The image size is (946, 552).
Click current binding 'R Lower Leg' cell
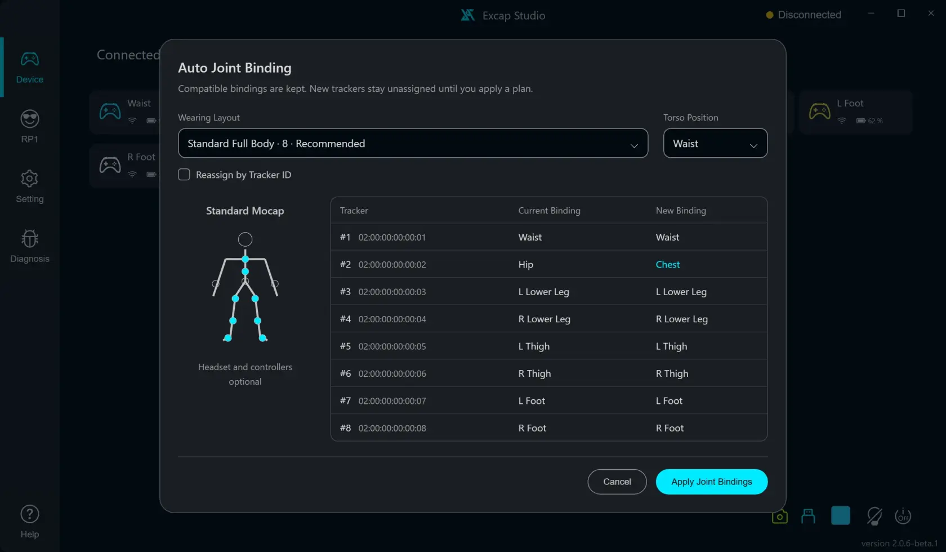tap(544, 319)
